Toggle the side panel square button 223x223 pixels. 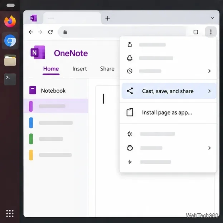196,32
